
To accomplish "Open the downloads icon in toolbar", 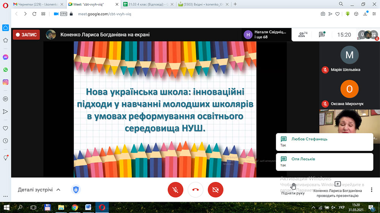I will [365, 14].
